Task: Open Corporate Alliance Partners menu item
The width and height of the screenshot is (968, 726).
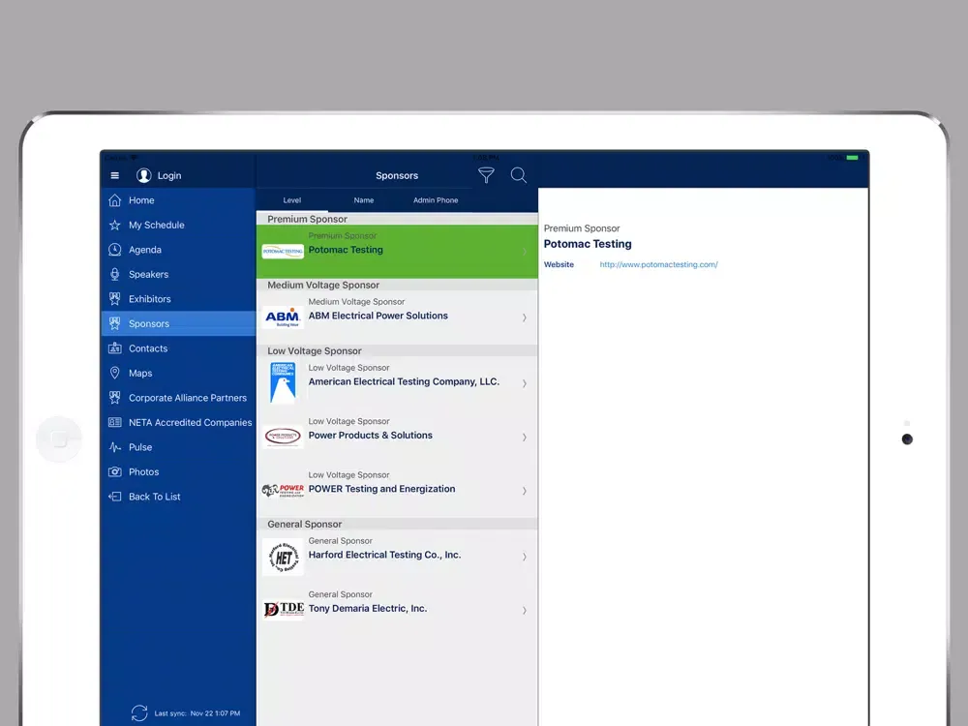Action: [x=178, y=398]
